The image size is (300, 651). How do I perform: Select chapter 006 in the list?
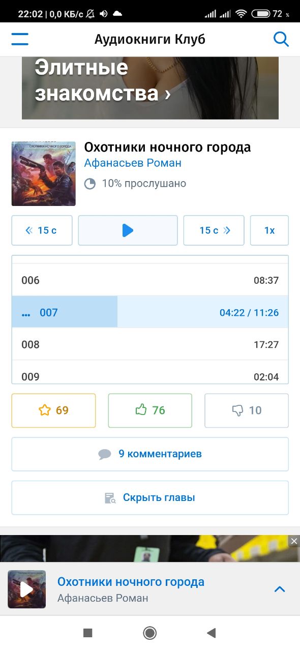pyautogui.click(x=150, y=280)
